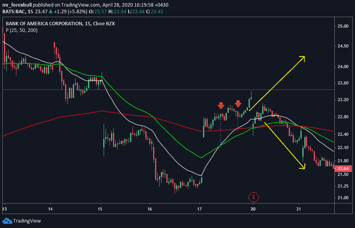Click the 25.00 price axis label
The width and height of the screenshot is (355, 228).
343,26
